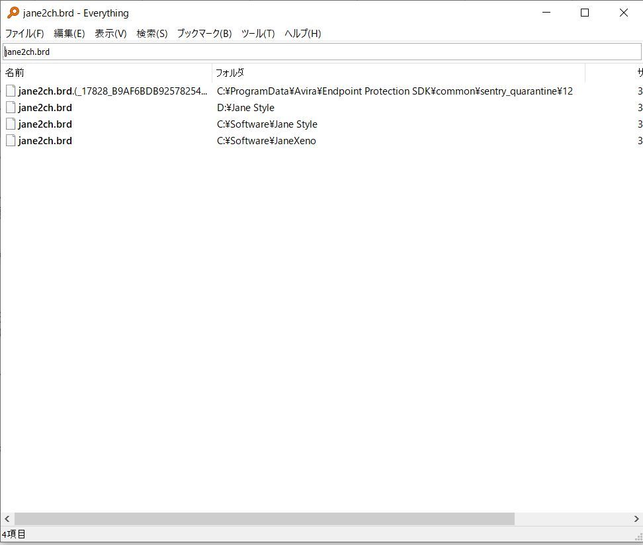Select file icon in the C:¥Software¥JaneXeno row
The height and width of the screenshot is (545, 643).
[x=11, y=141]
